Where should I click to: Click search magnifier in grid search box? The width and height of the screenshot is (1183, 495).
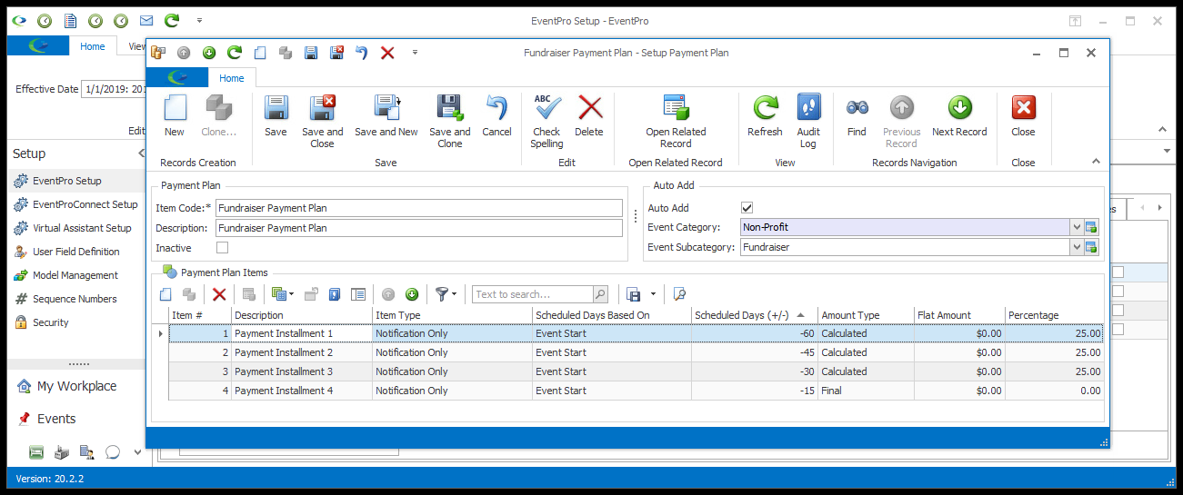600,294
